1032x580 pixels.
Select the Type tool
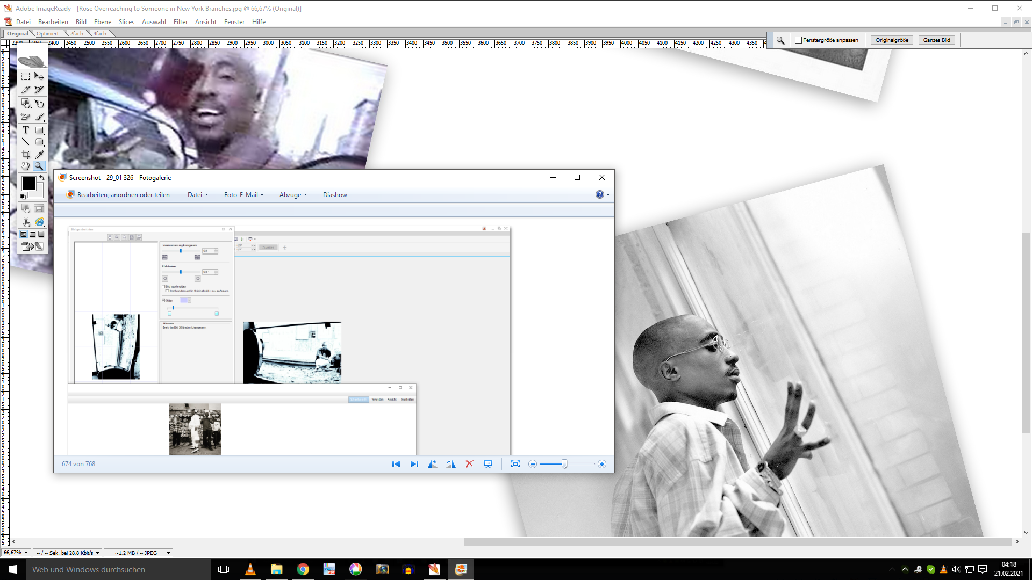[25, 130]
